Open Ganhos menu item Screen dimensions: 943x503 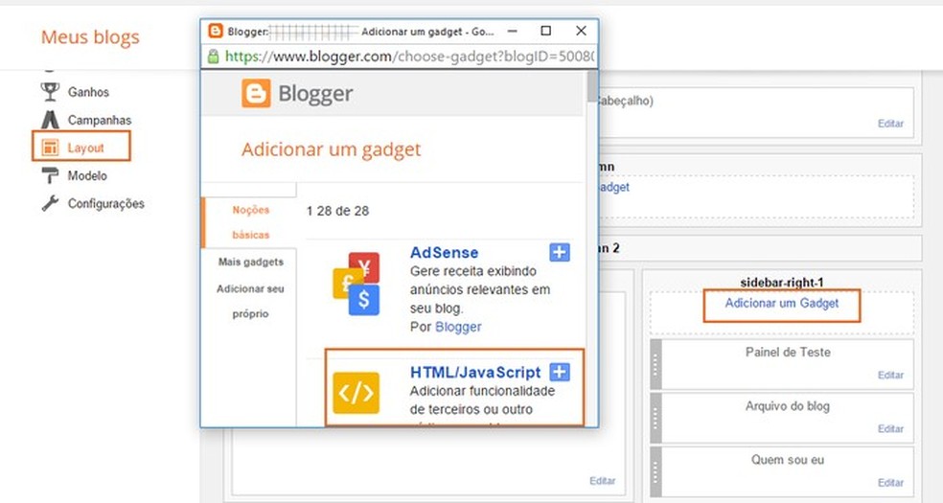click(x=88, y=92)
